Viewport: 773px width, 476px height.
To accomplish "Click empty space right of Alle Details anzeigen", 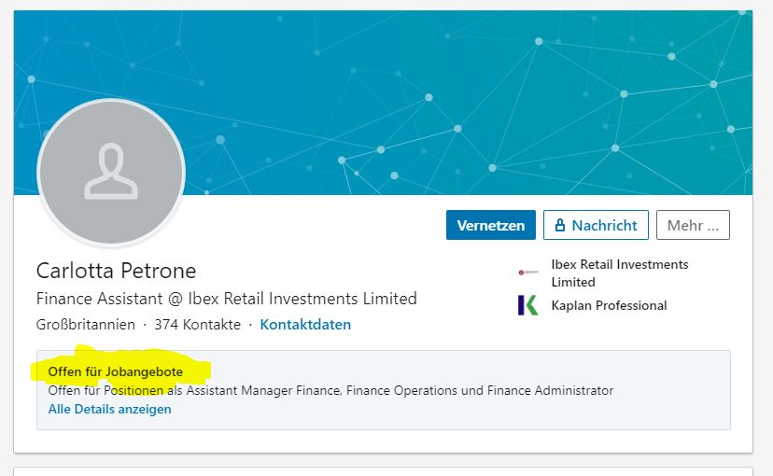I will [448, 409].
